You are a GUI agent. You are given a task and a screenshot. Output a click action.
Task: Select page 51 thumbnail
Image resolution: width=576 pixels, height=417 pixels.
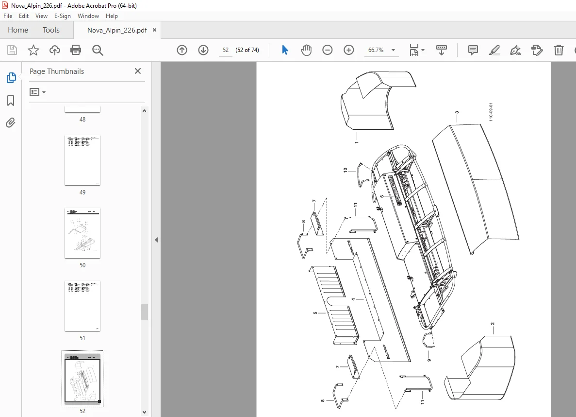pyautogui.click(x=82, y=306)
